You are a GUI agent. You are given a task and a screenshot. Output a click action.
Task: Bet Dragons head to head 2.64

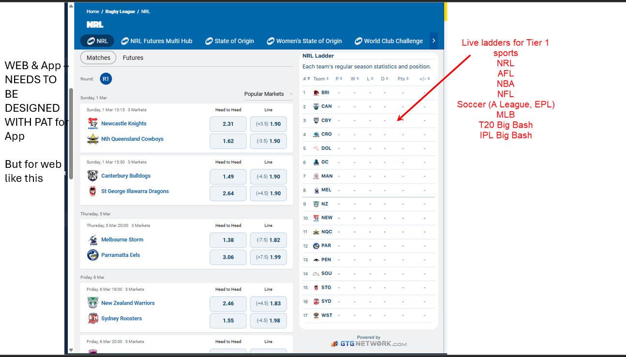pyautogui.click(x=228, y=193)
